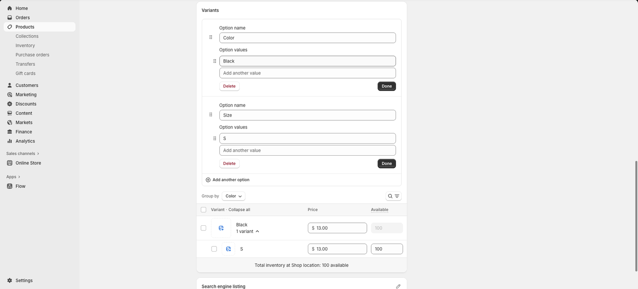Open the Group by Color dropdown
Viewport: 638px width, 289px height.
click(233, 196)
